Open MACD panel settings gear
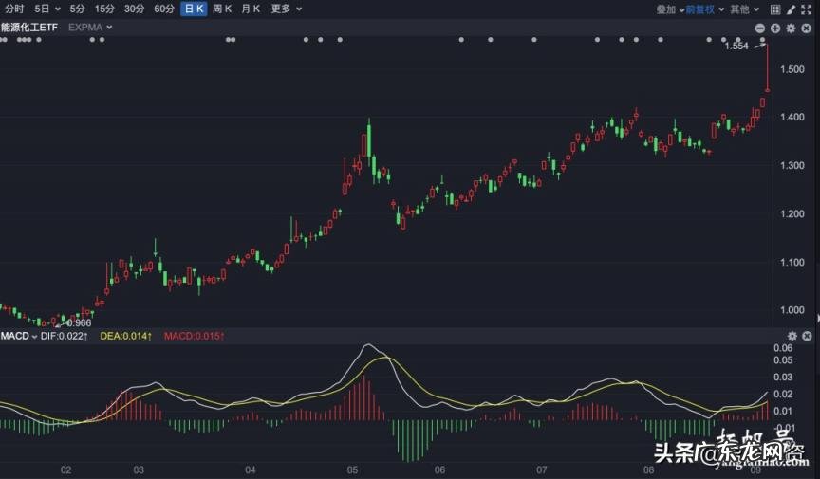The width and height of the screenshot is (820, 479). [792, 337]
